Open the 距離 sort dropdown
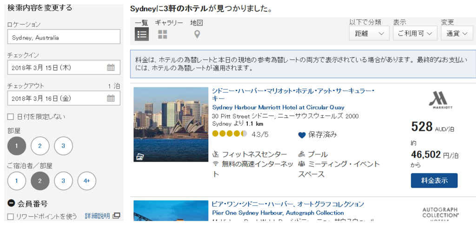The width and height of the screenshot is (476, 228). tap(369, 33)
